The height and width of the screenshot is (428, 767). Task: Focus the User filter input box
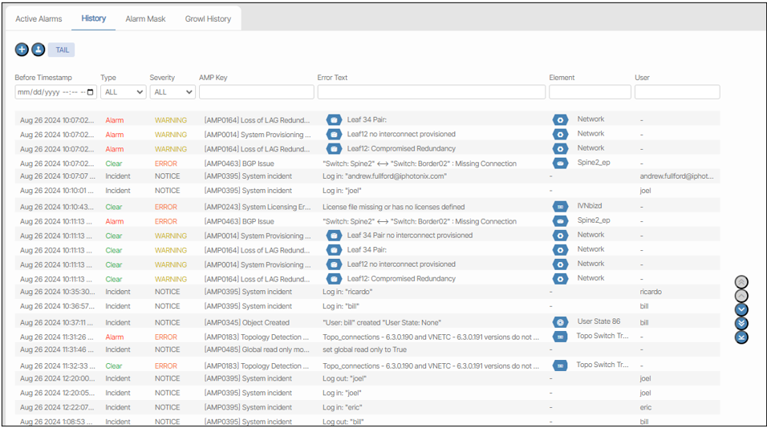tap(676, 92)
